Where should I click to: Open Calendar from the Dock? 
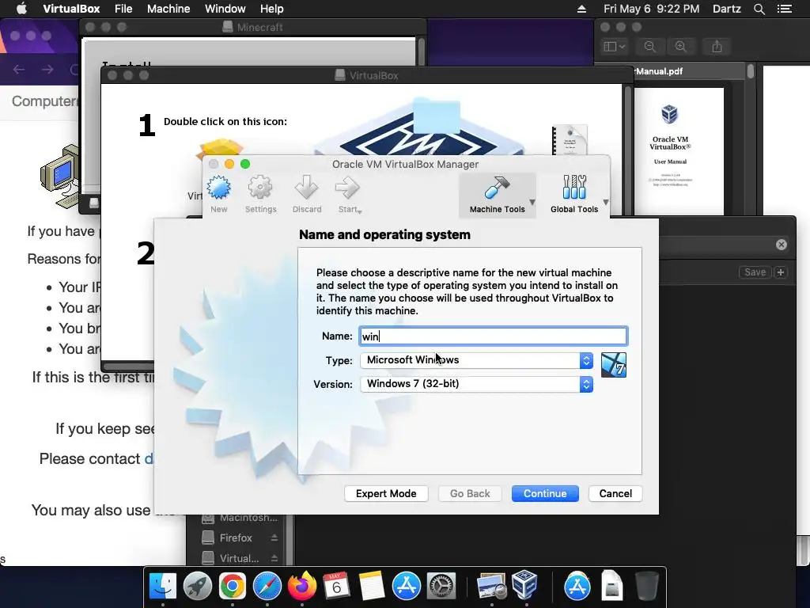point(336,587)
